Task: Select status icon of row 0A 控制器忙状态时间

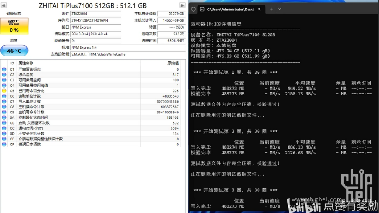Action: 4,117
